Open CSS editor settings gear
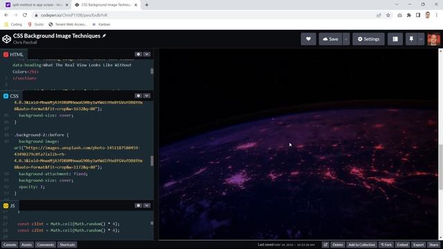This screenshot has height=249, width=443. (x=138, y=95)
